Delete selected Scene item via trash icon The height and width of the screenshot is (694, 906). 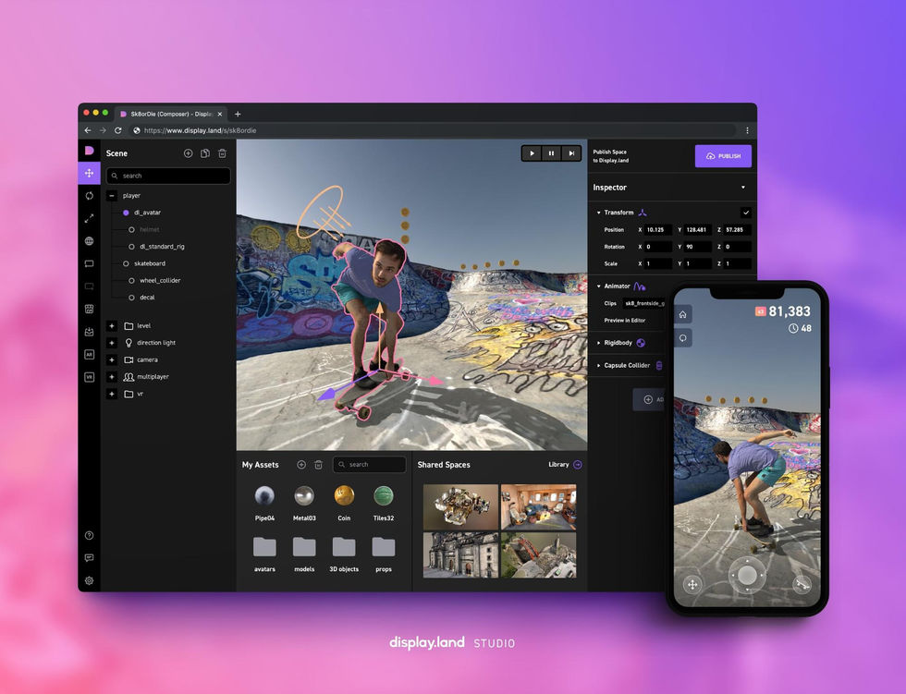(223, 153)
